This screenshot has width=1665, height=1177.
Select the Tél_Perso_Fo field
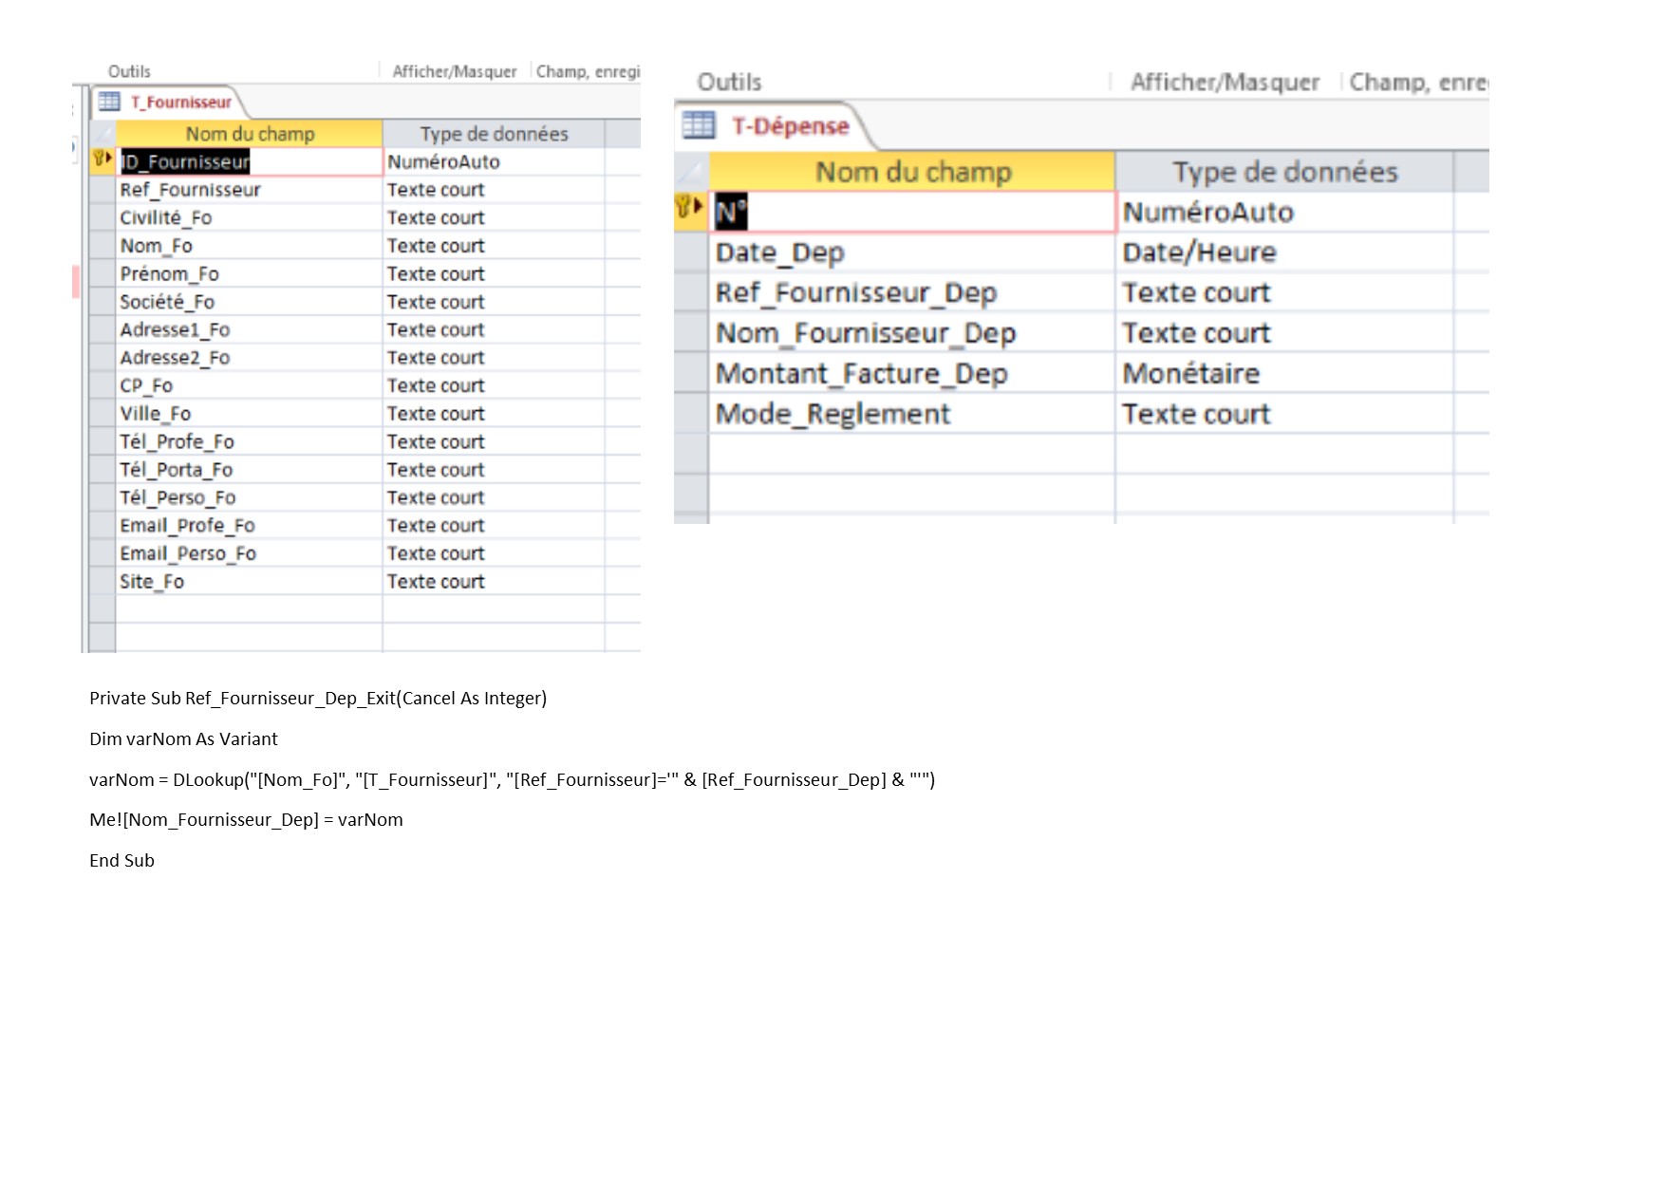coord(250,497)
